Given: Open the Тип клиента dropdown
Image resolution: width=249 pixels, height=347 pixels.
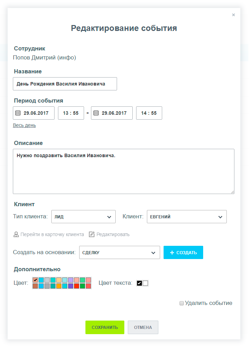Looking at the screenshot, I should [83, 217].
